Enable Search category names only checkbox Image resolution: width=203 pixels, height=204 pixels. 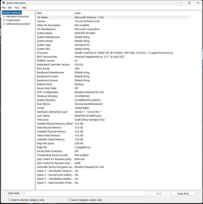click(69, 200)
